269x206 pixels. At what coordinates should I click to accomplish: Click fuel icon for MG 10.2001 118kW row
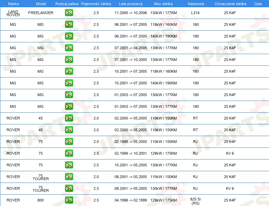[69, 71]
